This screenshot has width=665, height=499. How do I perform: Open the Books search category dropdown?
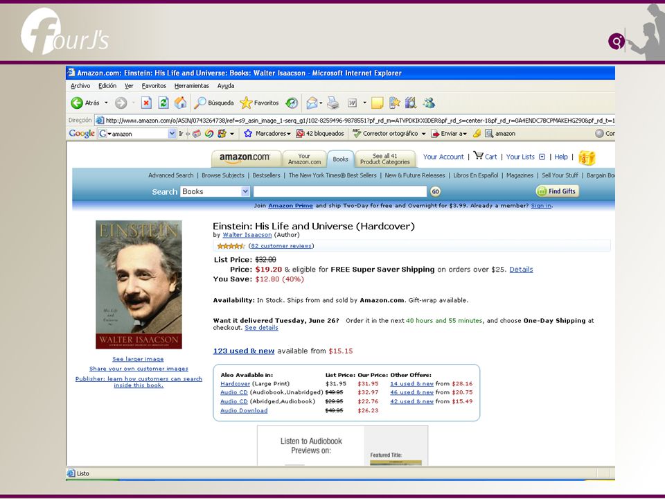(x=245, y=191)
